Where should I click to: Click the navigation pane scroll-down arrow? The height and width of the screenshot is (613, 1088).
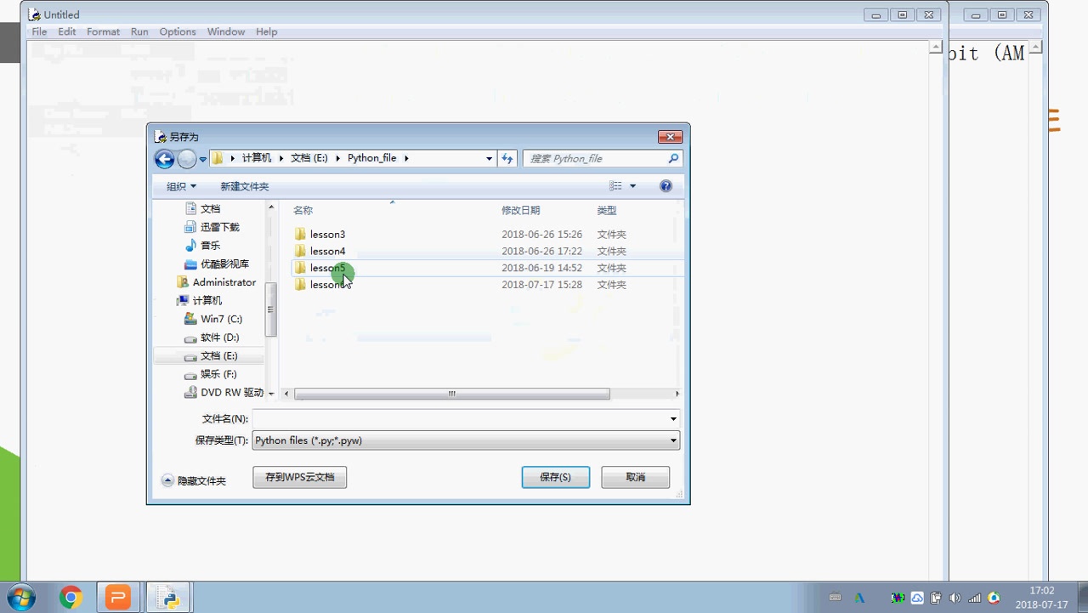coord(271,394)
